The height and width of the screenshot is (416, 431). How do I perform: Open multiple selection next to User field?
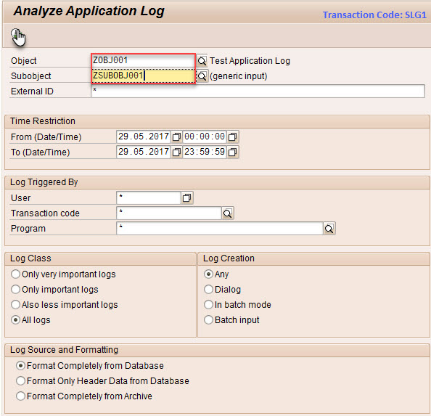[x=187, y=197]
